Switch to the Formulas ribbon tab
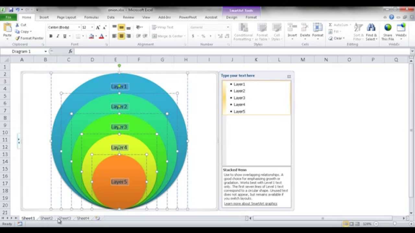415x233 pixels. pyautogui.click(x=91, y=17)
